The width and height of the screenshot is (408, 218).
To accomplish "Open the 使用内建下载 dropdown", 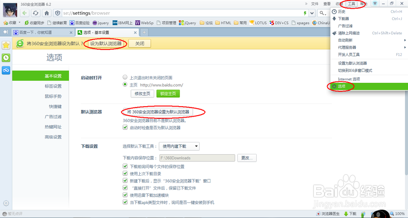I will coord(179,147).
